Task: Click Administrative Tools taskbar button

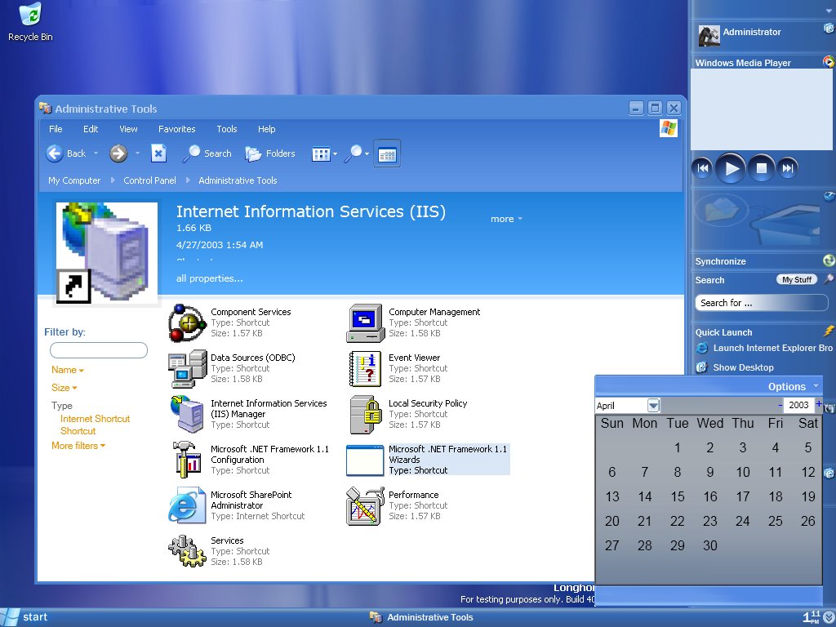Action: click(421, 617)
